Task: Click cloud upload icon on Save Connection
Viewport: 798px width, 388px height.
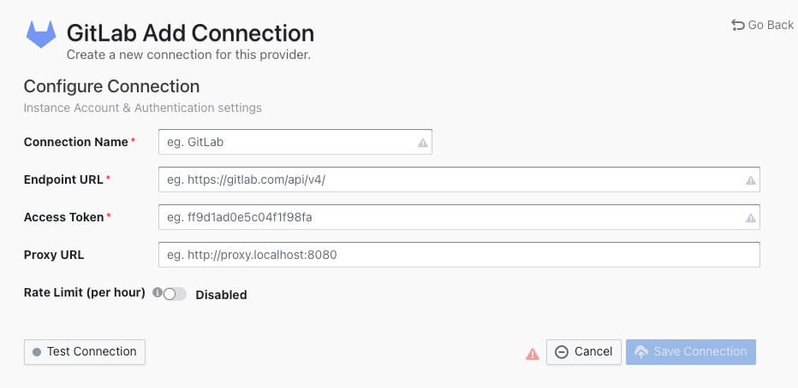Action: 641,352
